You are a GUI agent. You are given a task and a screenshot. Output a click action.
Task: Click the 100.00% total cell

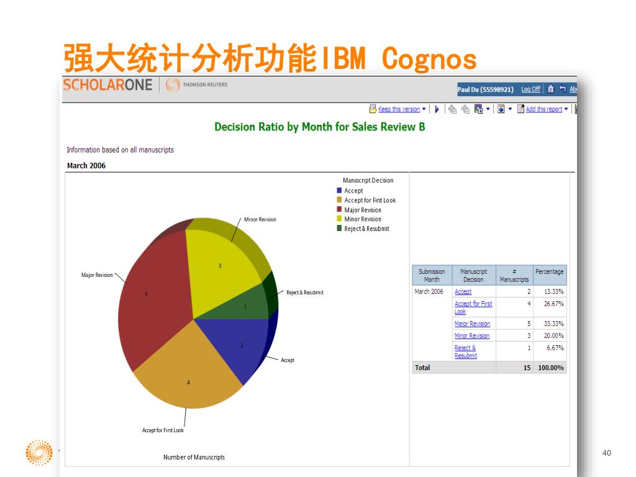(551, 368)
